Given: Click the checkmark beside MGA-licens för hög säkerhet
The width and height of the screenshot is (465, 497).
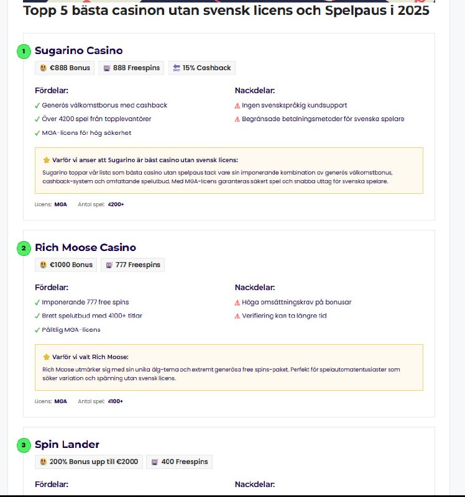Looking at the screenshot, I should click(x=37, y=133).
